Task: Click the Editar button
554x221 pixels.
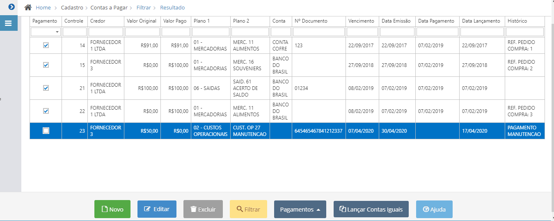Action: click(157, 209)
